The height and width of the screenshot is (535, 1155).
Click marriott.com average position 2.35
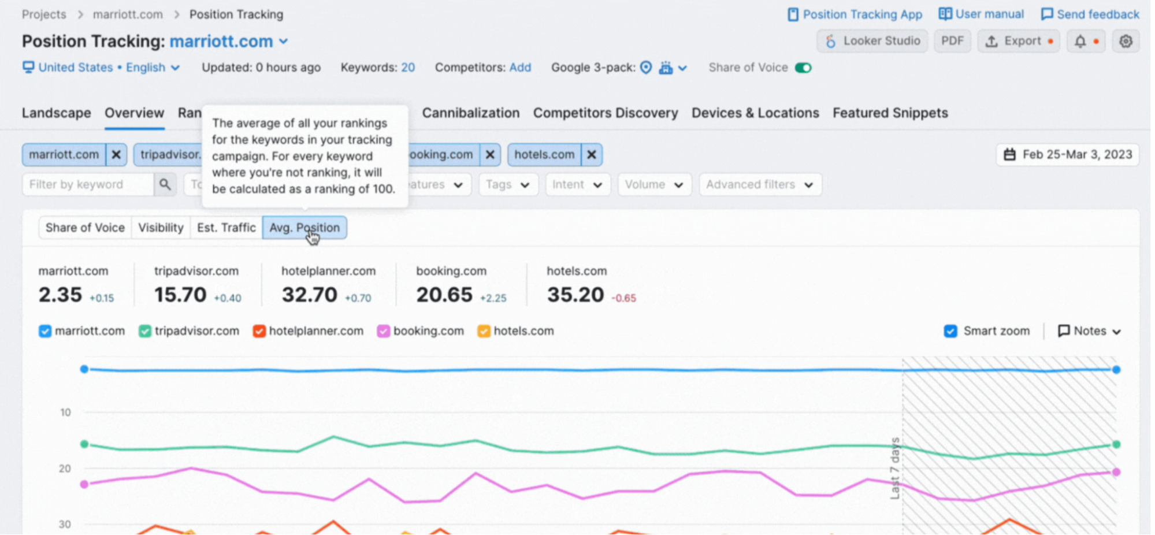pyautogui.click(x=60, y=295)
